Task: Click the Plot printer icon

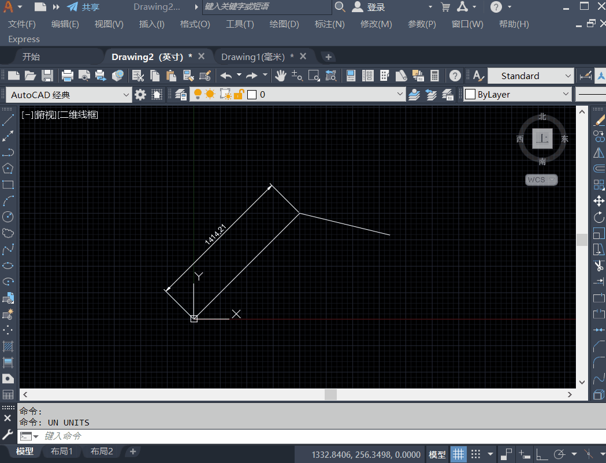Action: 67,76
